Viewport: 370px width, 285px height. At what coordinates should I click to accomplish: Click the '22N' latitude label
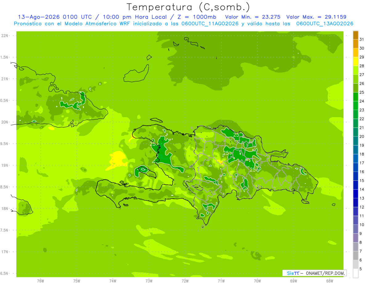5,36
